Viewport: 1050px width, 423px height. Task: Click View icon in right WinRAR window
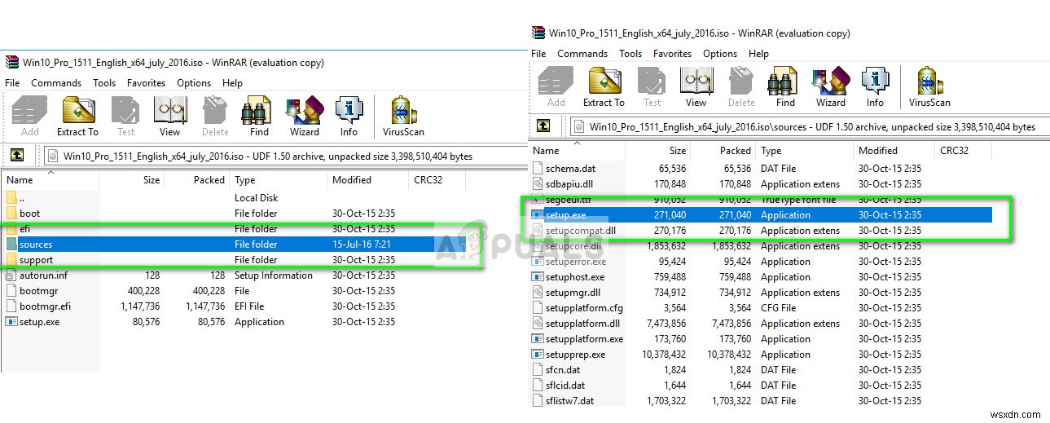[696, 86]
